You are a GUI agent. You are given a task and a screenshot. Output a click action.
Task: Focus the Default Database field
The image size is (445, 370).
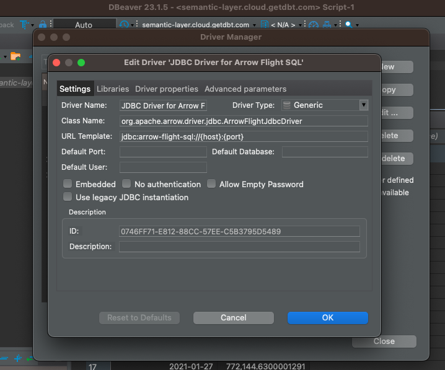[325, 152]
